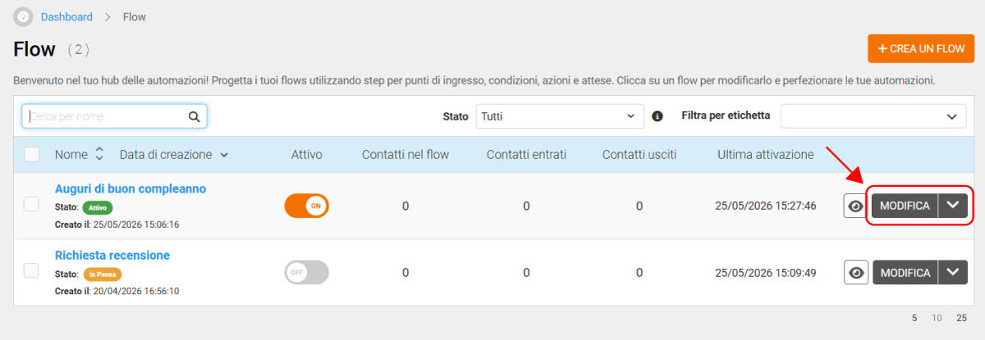Screen dimensions: 985x340
Task: Click the In Pausa status badge
Action: [x=103, y=274]
